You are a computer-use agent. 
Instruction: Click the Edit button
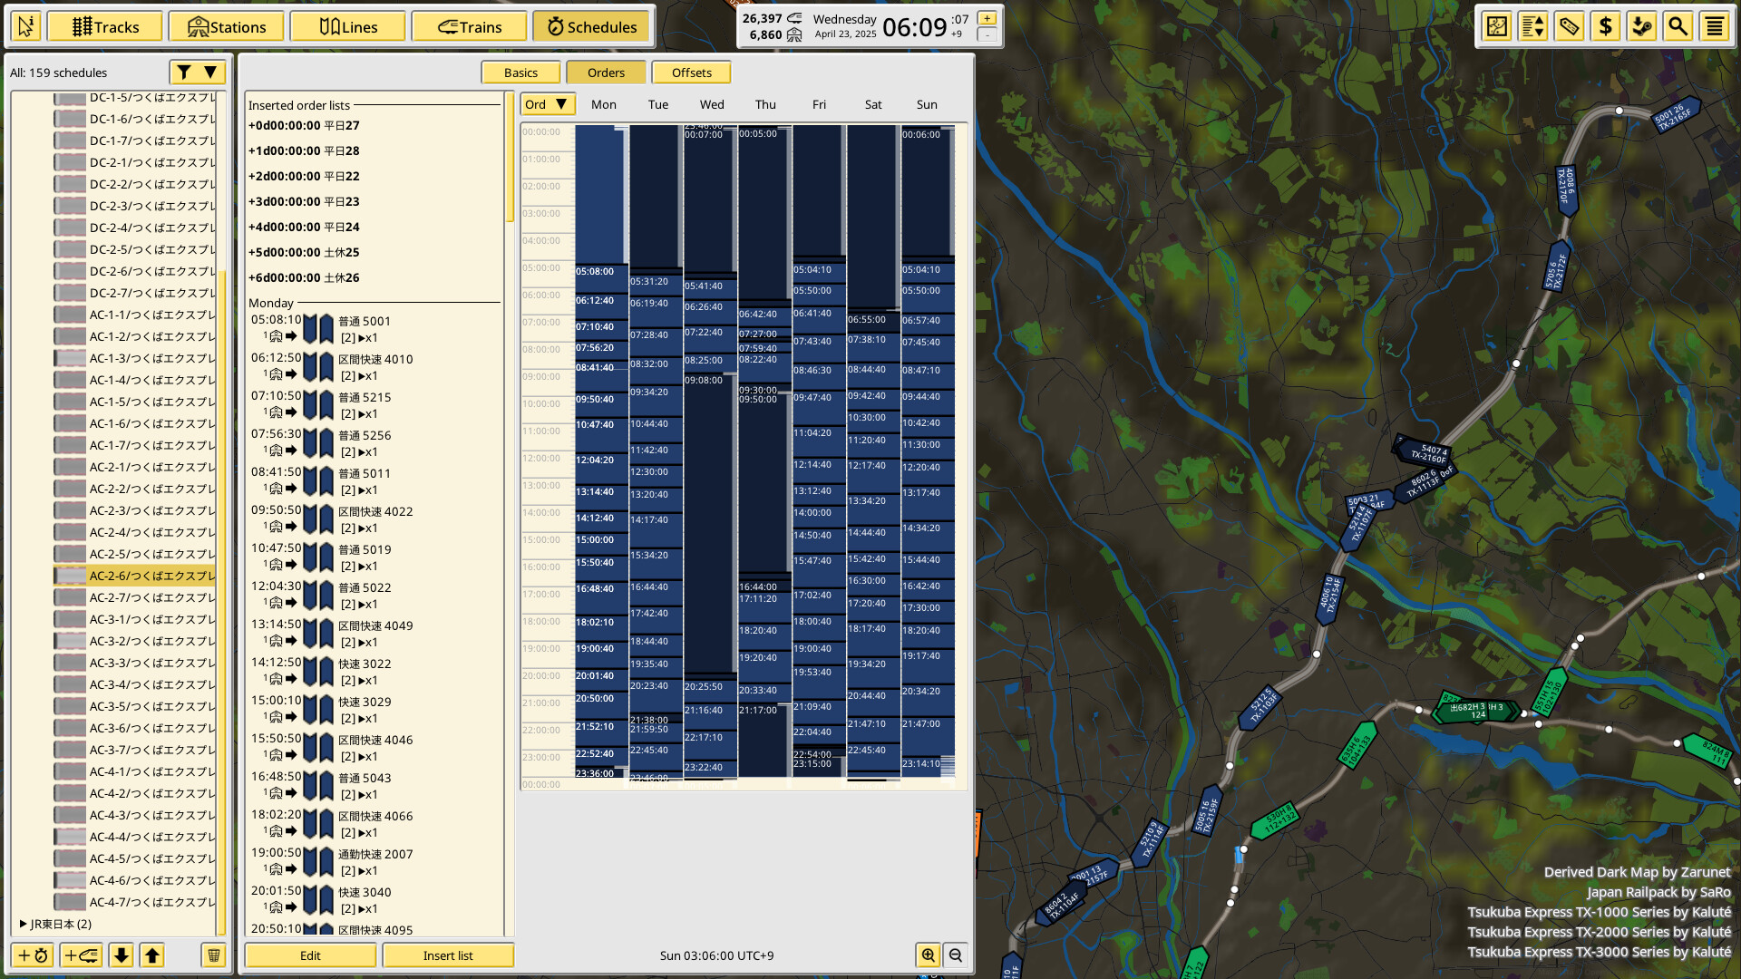[x=309, y=955]
